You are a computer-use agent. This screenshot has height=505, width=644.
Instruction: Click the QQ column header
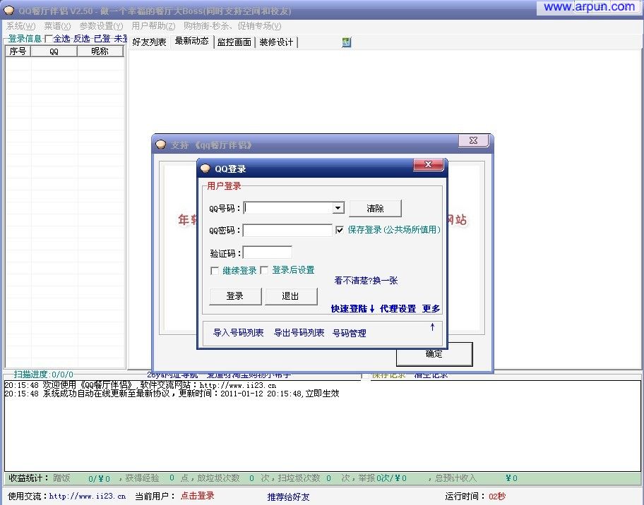54,51
